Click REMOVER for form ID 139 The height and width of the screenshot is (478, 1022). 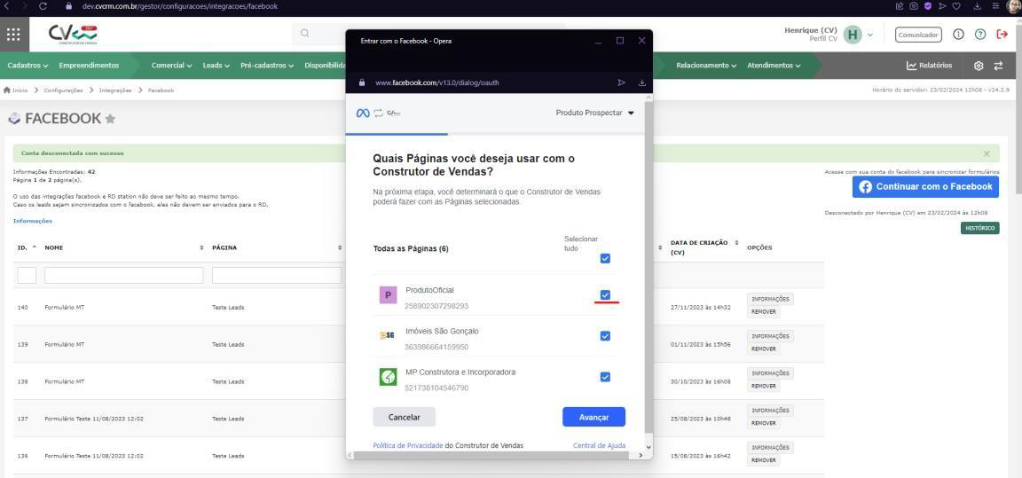tap(763, 349)
